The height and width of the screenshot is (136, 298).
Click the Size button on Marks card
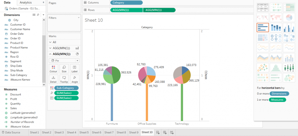[64, 69]
